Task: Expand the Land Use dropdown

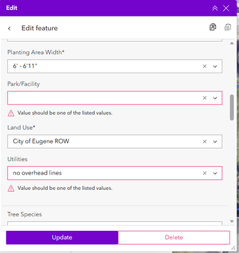Action: (215, 142)
